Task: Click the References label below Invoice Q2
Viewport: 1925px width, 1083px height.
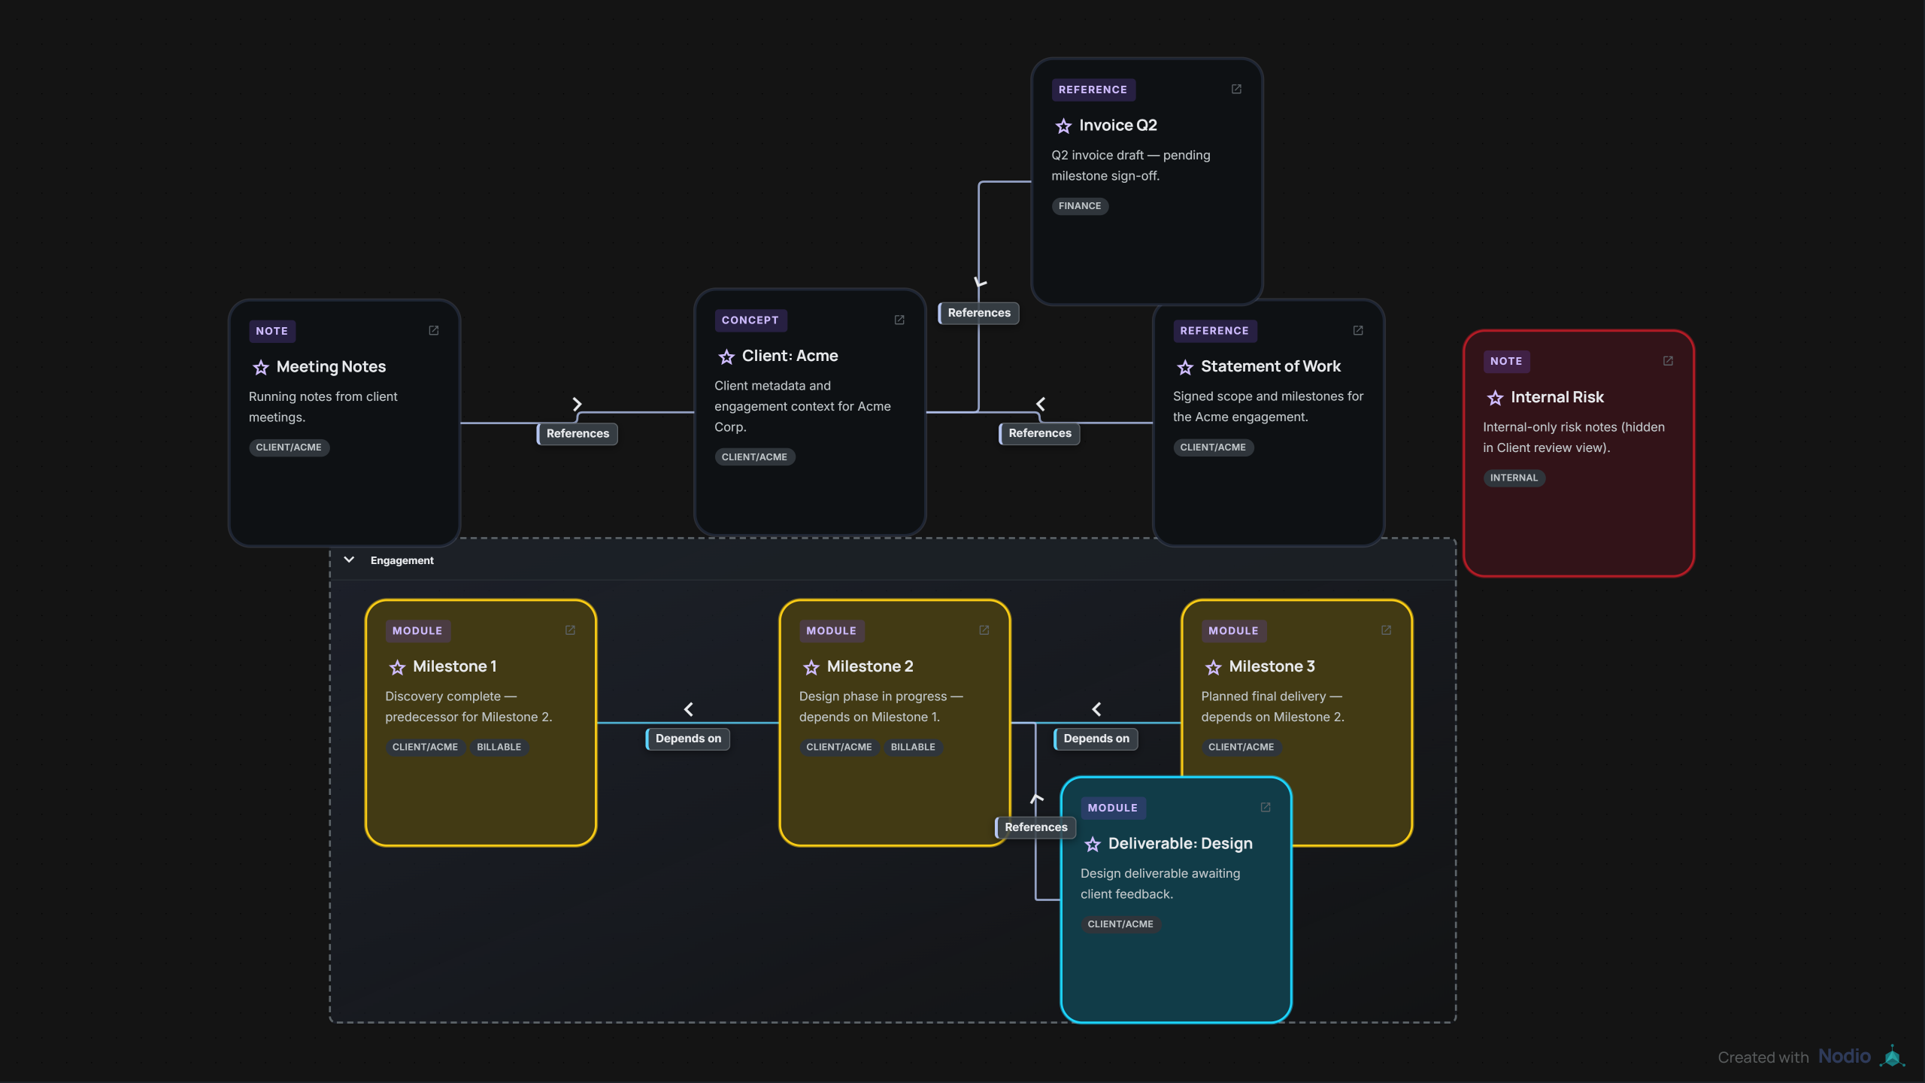Action: click(979, 313)
